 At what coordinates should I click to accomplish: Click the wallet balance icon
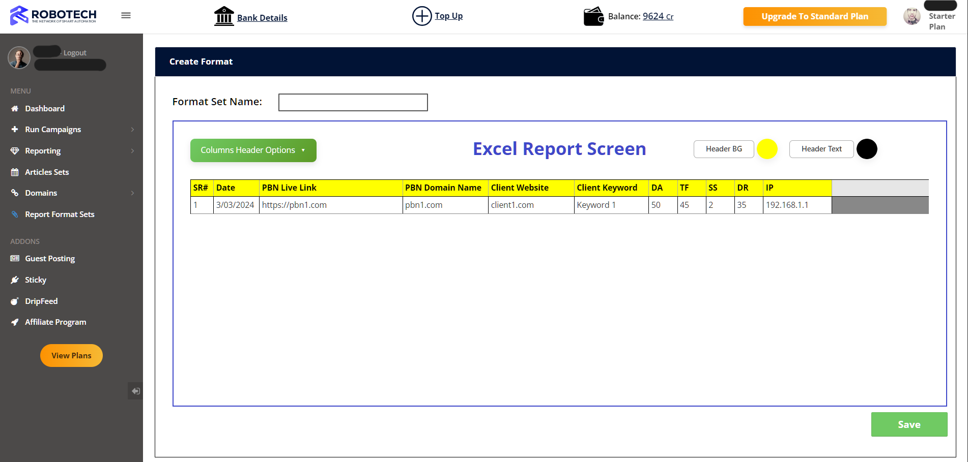point(593,16)
